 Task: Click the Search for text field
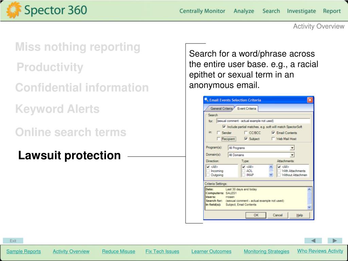tap(263, 121)
